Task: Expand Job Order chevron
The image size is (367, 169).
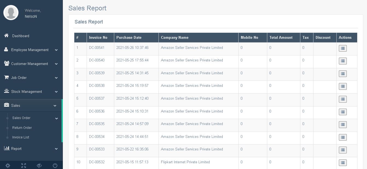Action: point(56,78)
